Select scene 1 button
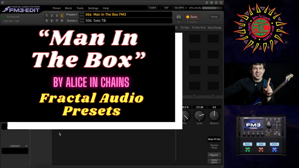This screenshot has width=299, height=168. [46, 16]
